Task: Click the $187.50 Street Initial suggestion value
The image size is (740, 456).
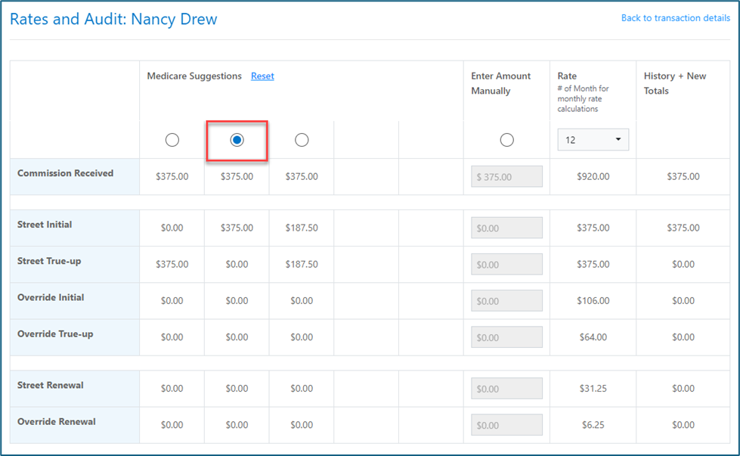Action: pos(302,228)
